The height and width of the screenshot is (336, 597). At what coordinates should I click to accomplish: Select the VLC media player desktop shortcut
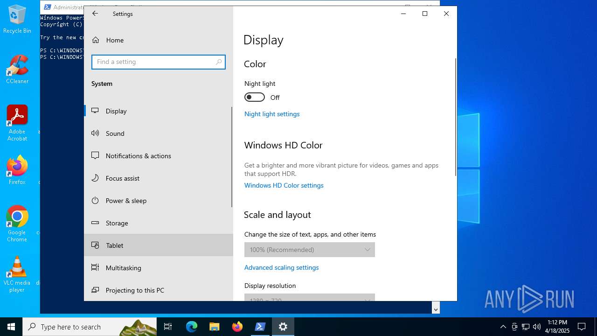pos(17,274)
